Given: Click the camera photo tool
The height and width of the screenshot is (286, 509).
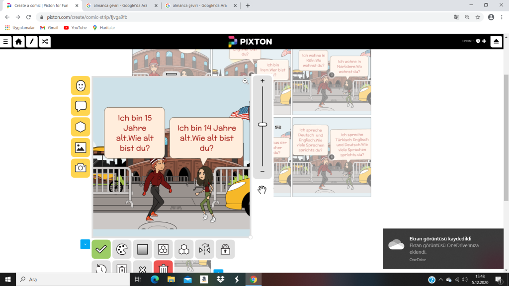Looking at the screenshot, I should [x=81, y=168].
